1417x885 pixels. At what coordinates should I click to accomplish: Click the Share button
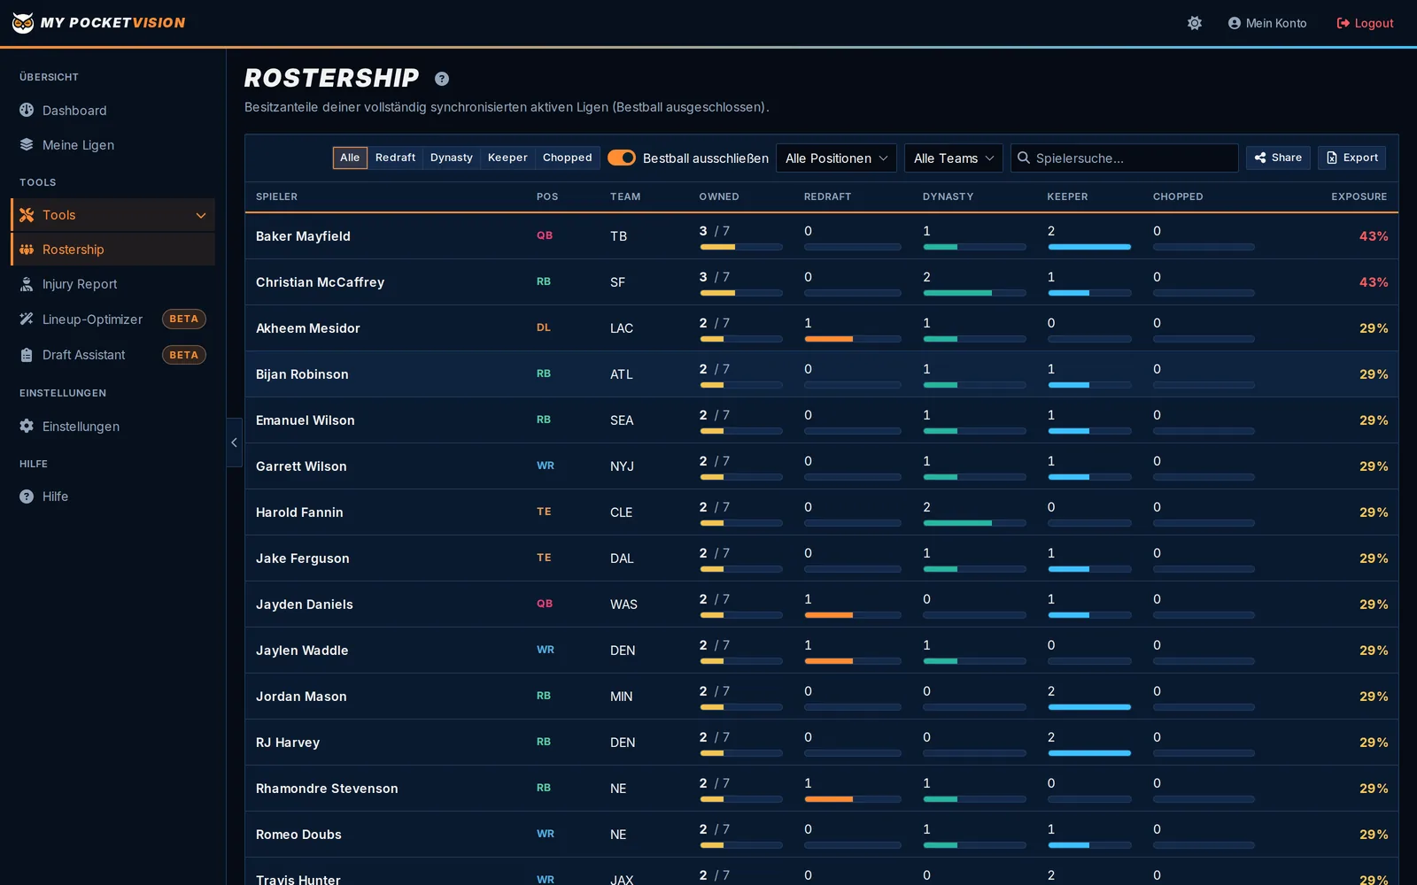[1278, 158]
